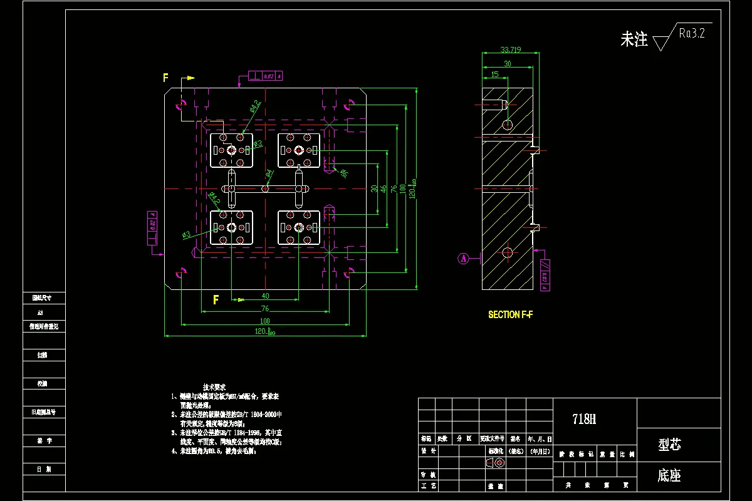Click the 图纸尺寸 cell in left column
752x501 pixels.
[43, 298]
